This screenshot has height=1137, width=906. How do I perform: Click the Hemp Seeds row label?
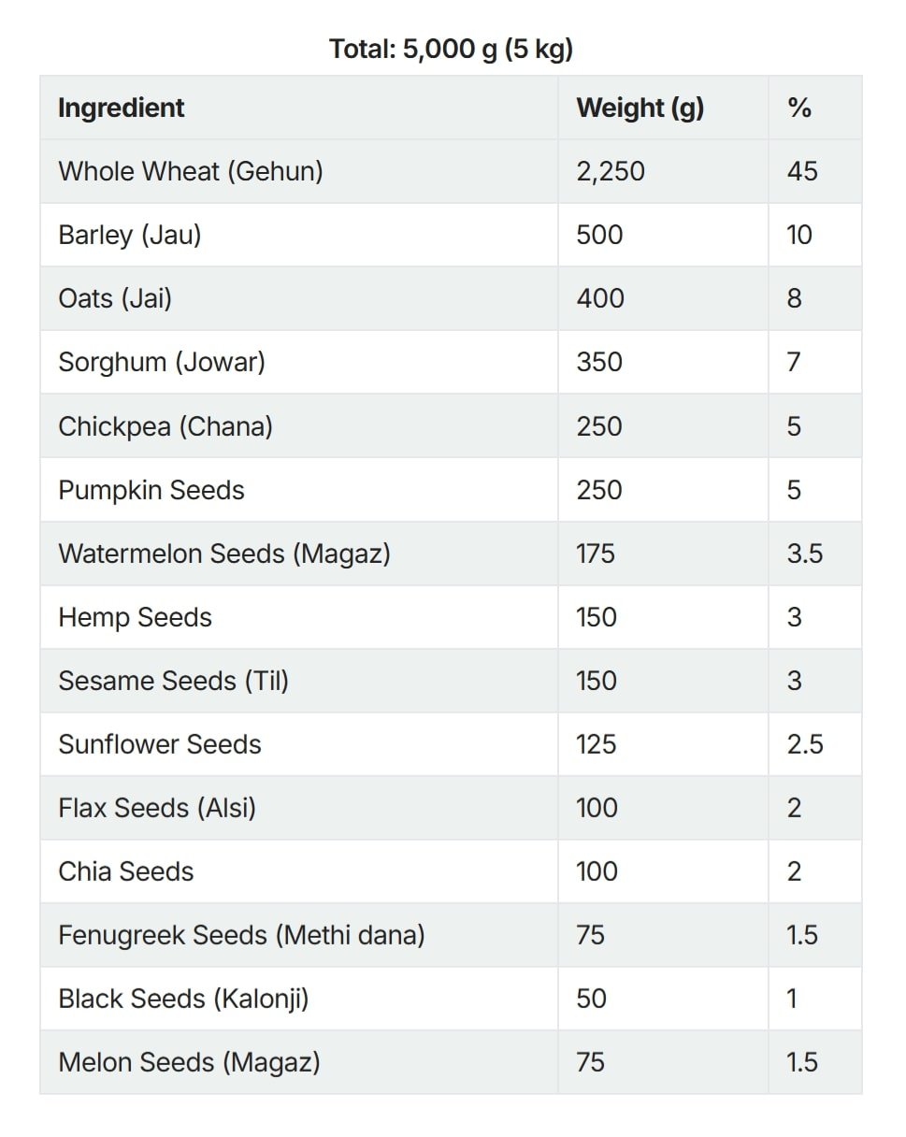click(x=135, y=617)
